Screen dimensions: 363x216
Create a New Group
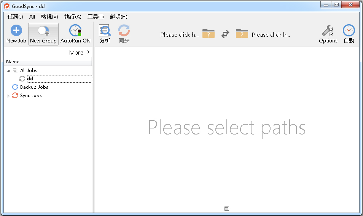click(43, 34)
